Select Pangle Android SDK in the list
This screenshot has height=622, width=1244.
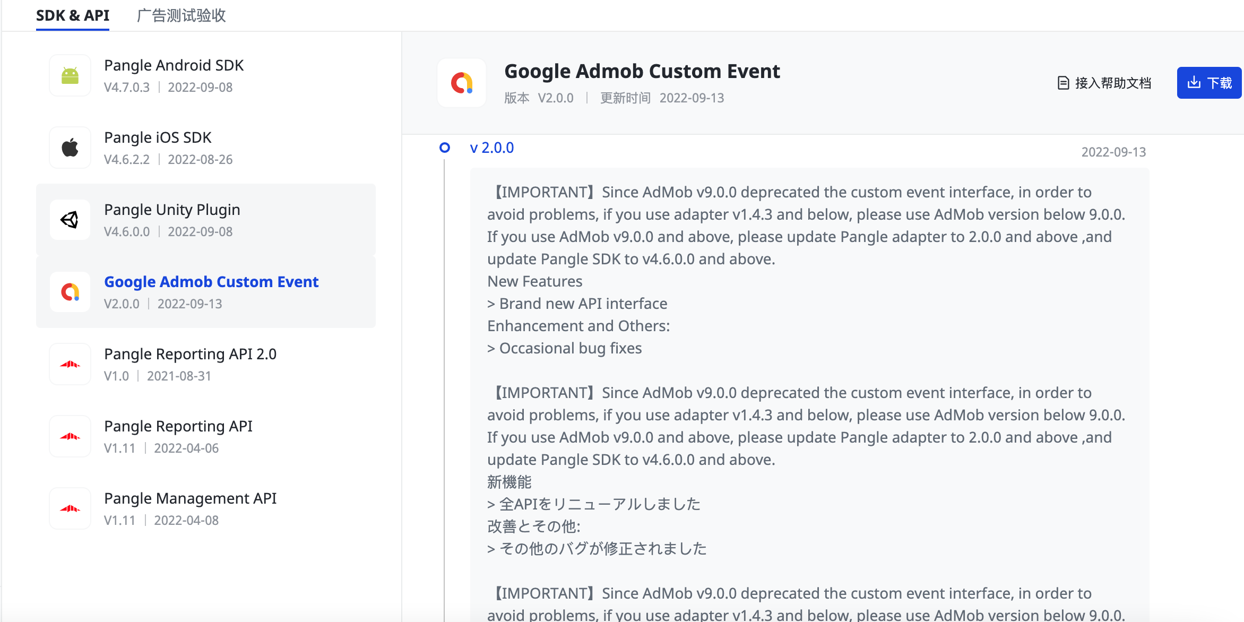[206, 75]
